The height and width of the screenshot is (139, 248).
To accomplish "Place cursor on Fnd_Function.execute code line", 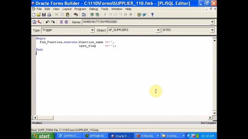I will pos(77,42).
